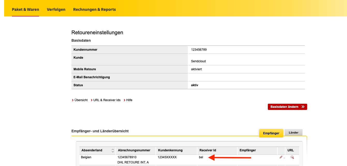
Task: Select the Empfänger tab
Action: click(x=271, y=133)
